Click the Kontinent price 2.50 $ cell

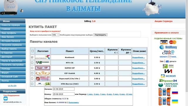97,57
